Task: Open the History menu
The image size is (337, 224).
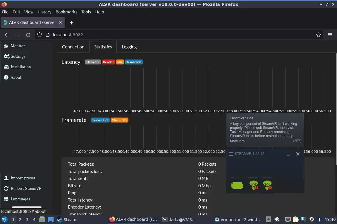Action: point(44,12)
